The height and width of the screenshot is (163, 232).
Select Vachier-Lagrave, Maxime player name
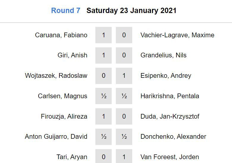[177, 35]
